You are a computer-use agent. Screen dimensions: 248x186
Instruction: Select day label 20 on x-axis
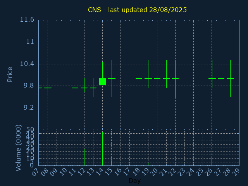(x=154, y=172)
